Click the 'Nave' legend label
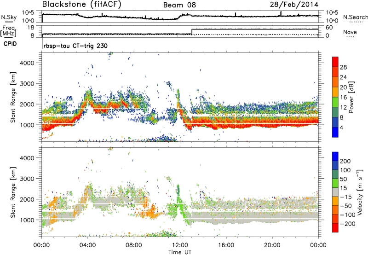The width and height of the screenshot is (368, 255). (350, 32)
